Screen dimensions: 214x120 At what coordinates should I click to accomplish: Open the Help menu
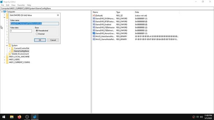coord(29,5)
